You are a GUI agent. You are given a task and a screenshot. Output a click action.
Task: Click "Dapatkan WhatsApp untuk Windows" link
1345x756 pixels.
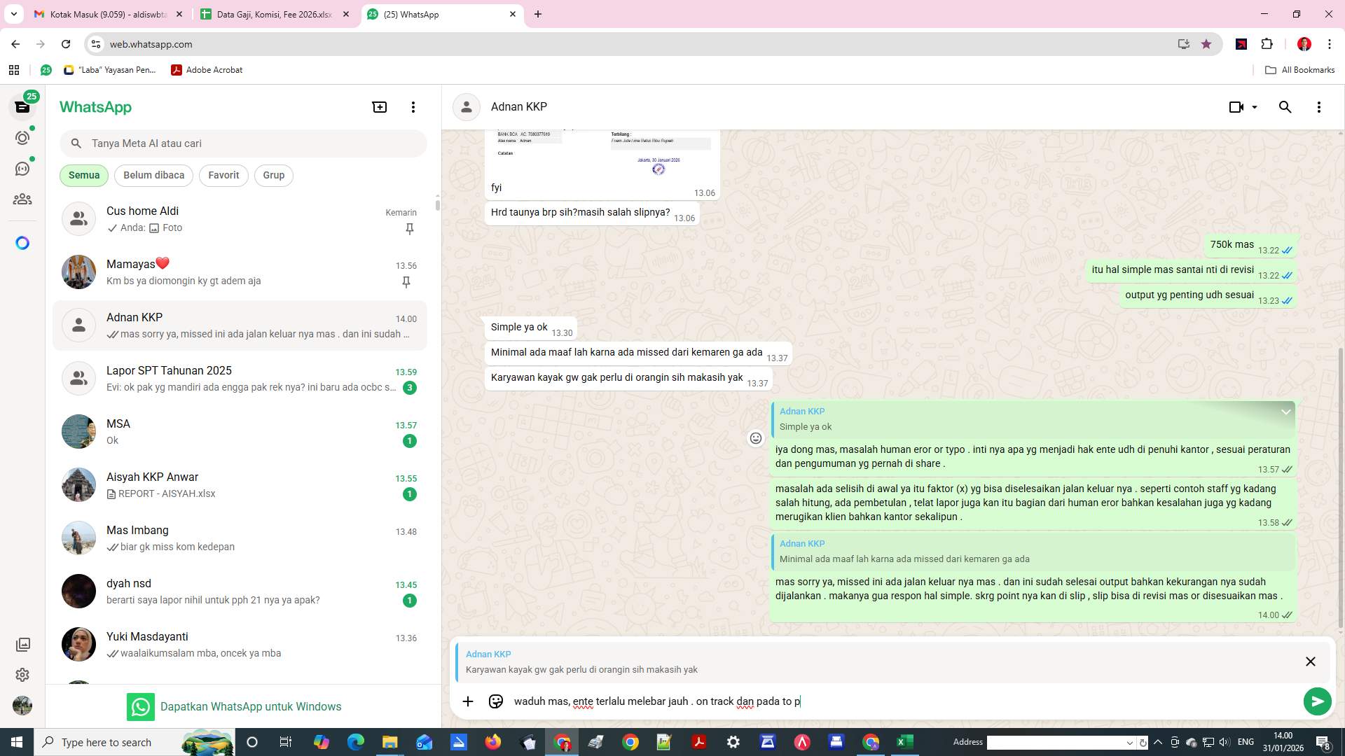251,706
